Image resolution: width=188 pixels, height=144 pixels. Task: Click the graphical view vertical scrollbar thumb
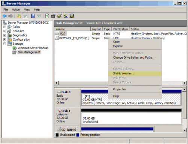click(184, 105)
